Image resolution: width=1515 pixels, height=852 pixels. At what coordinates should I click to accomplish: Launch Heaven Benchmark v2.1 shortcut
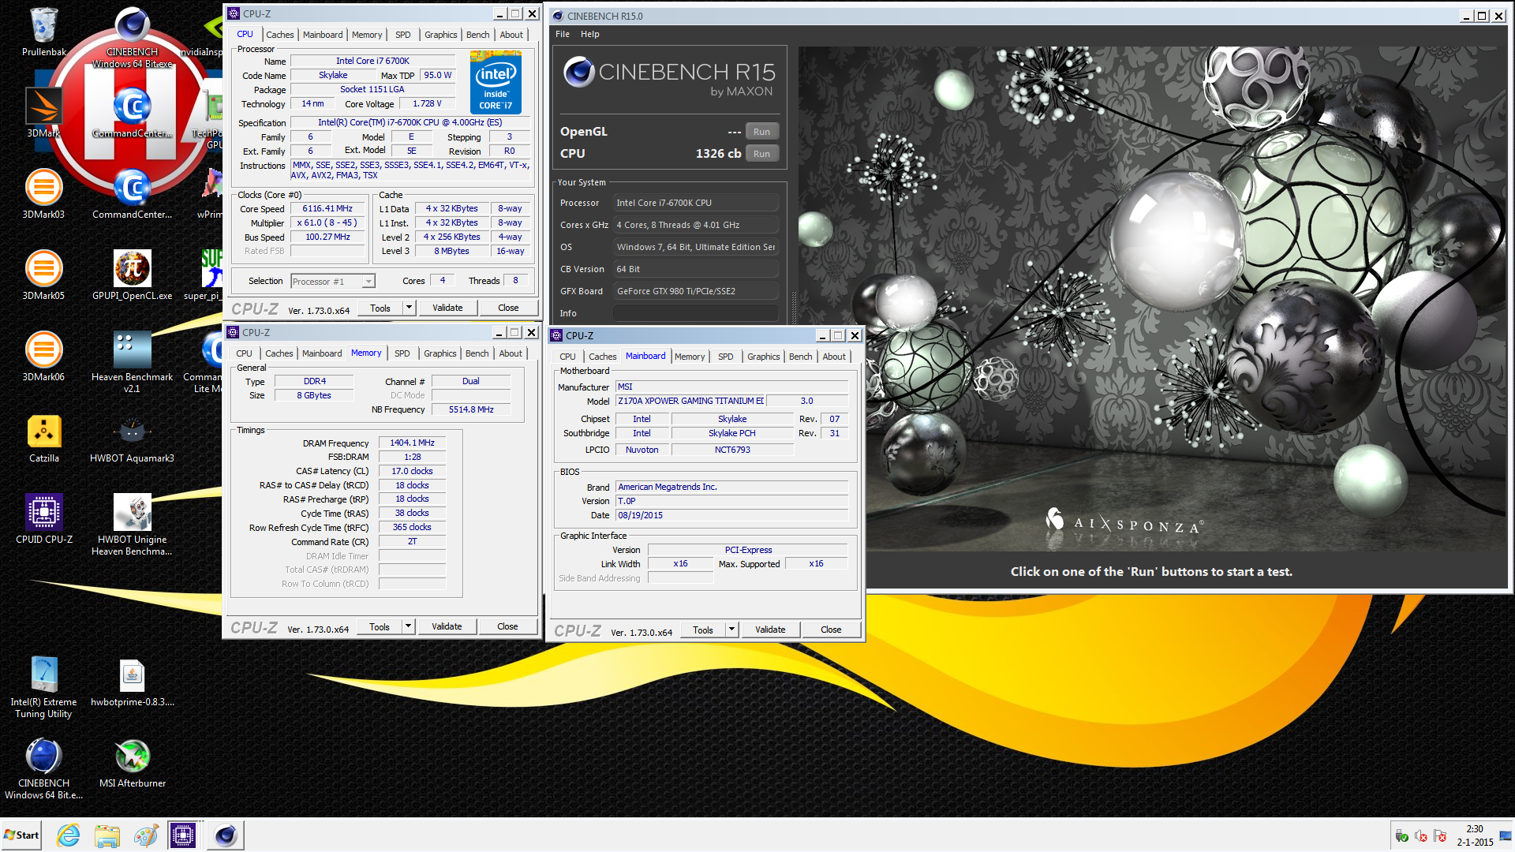coord(132,362)
